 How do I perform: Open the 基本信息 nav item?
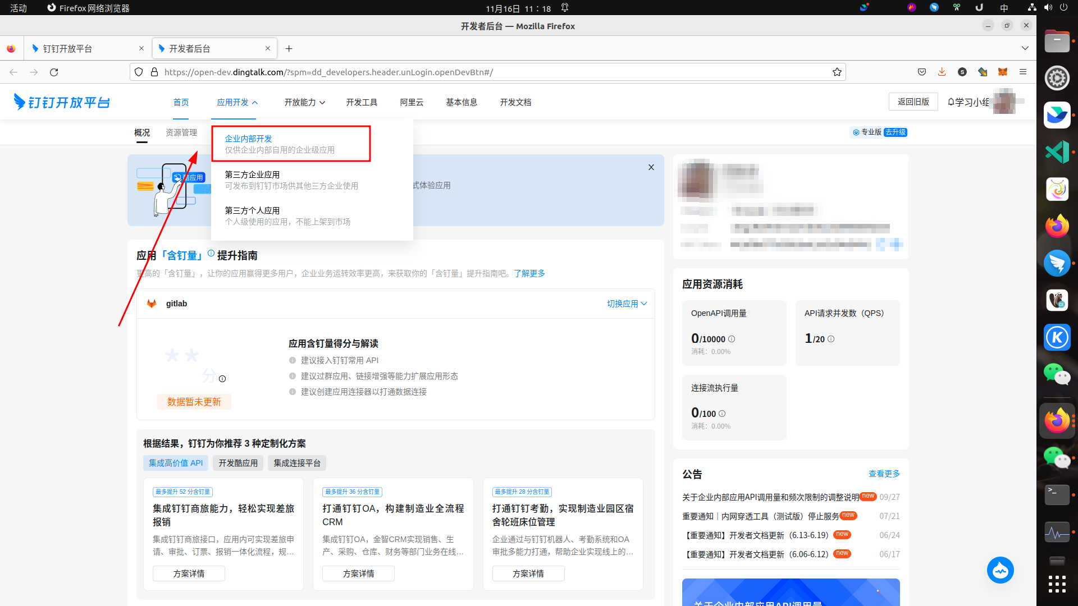click(462, 102)
